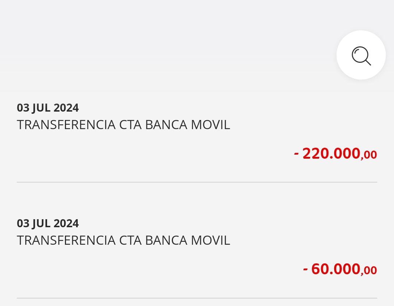Click the word MOVIL in the second transaction

click(x=210, y=240)
